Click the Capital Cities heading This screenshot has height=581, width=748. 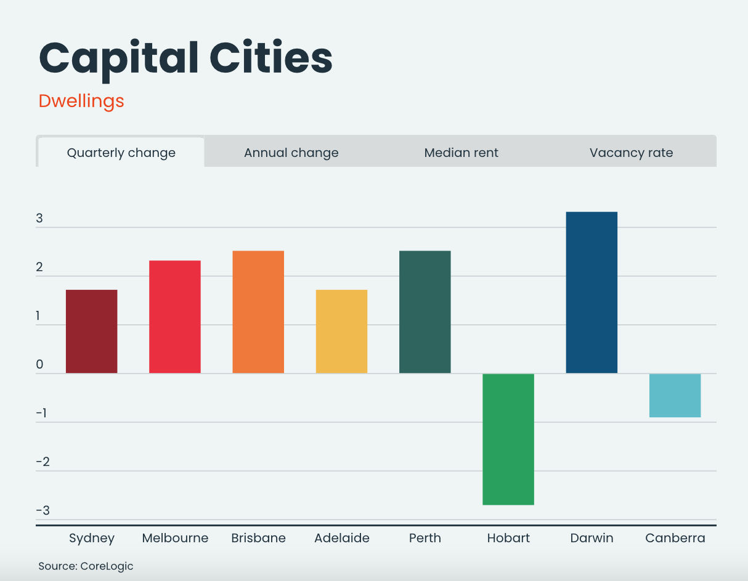click(x=185, y=59)
